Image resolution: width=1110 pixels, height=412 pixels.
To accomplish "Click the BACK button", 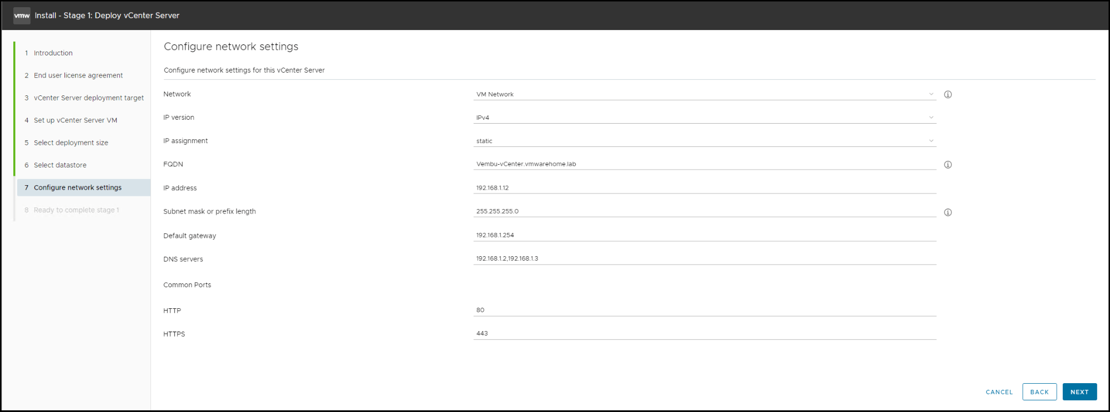I will pyautogui.click(x=1039, y=391).
